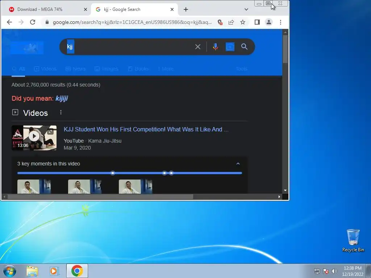Launch Windows Media Player from taskbar
The width and height of the screenshot is (371, 278).
[x=54, y=271]
